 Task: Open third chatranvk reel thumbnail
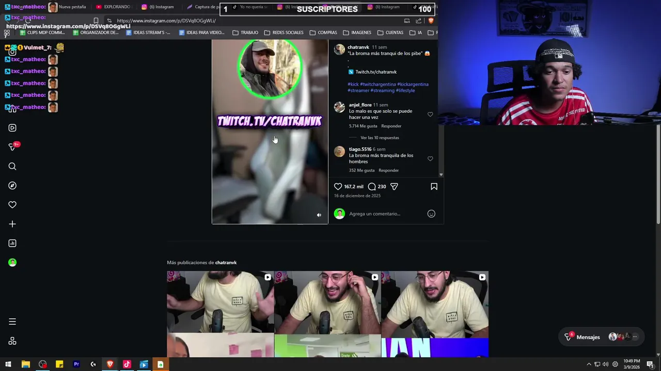(x=435, y=314)
